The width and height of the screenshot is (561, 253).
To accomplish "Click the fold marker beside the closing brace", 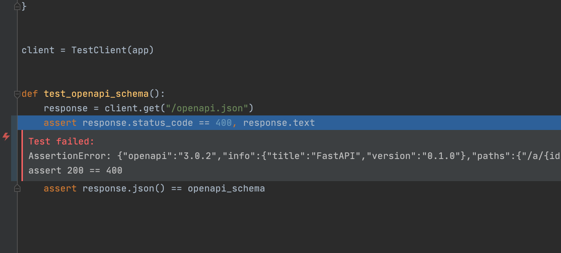I will 17,7.
